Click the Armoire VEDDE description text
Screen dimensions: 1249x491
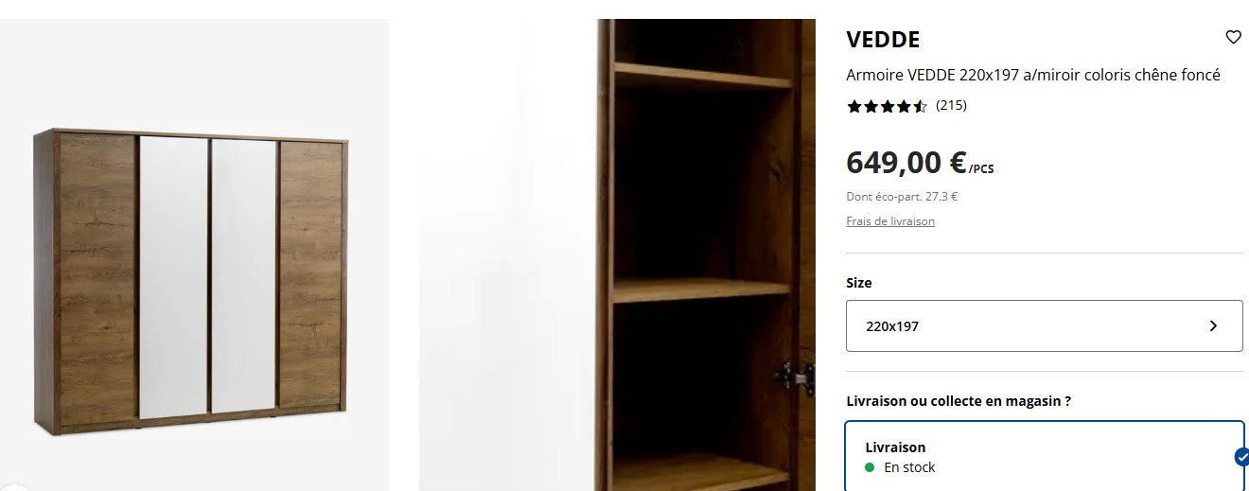[1033, 75]
